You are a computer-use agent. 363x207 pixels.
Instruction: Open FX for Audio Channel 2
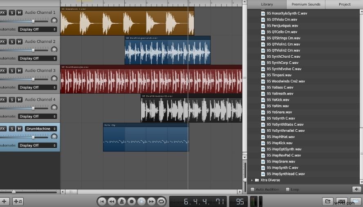(x=2, y=41)
